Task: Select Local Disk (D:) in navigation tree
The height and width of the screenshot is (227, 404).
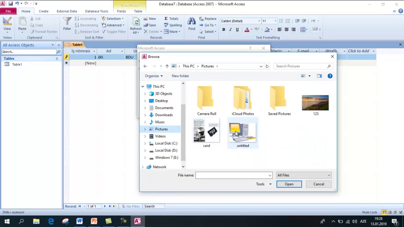Action: (166, 150)
